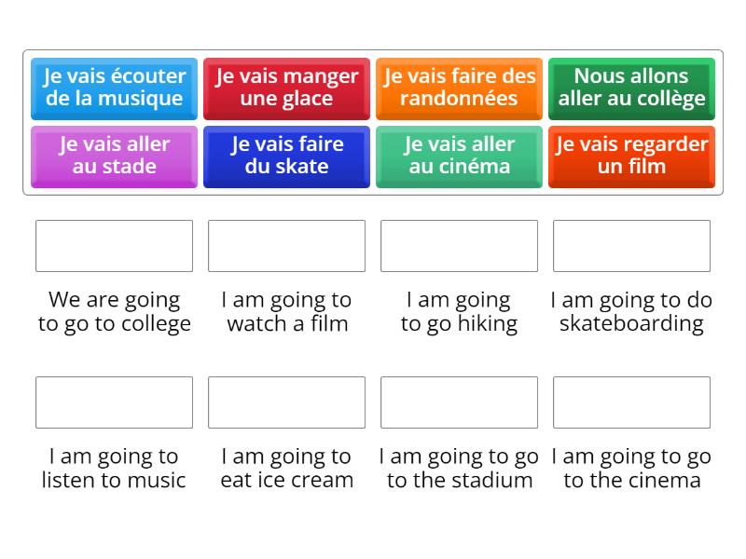Click the 'I am going to go hiking' label
The width and height of the screenshot is (746, 559).
[459, 312]
